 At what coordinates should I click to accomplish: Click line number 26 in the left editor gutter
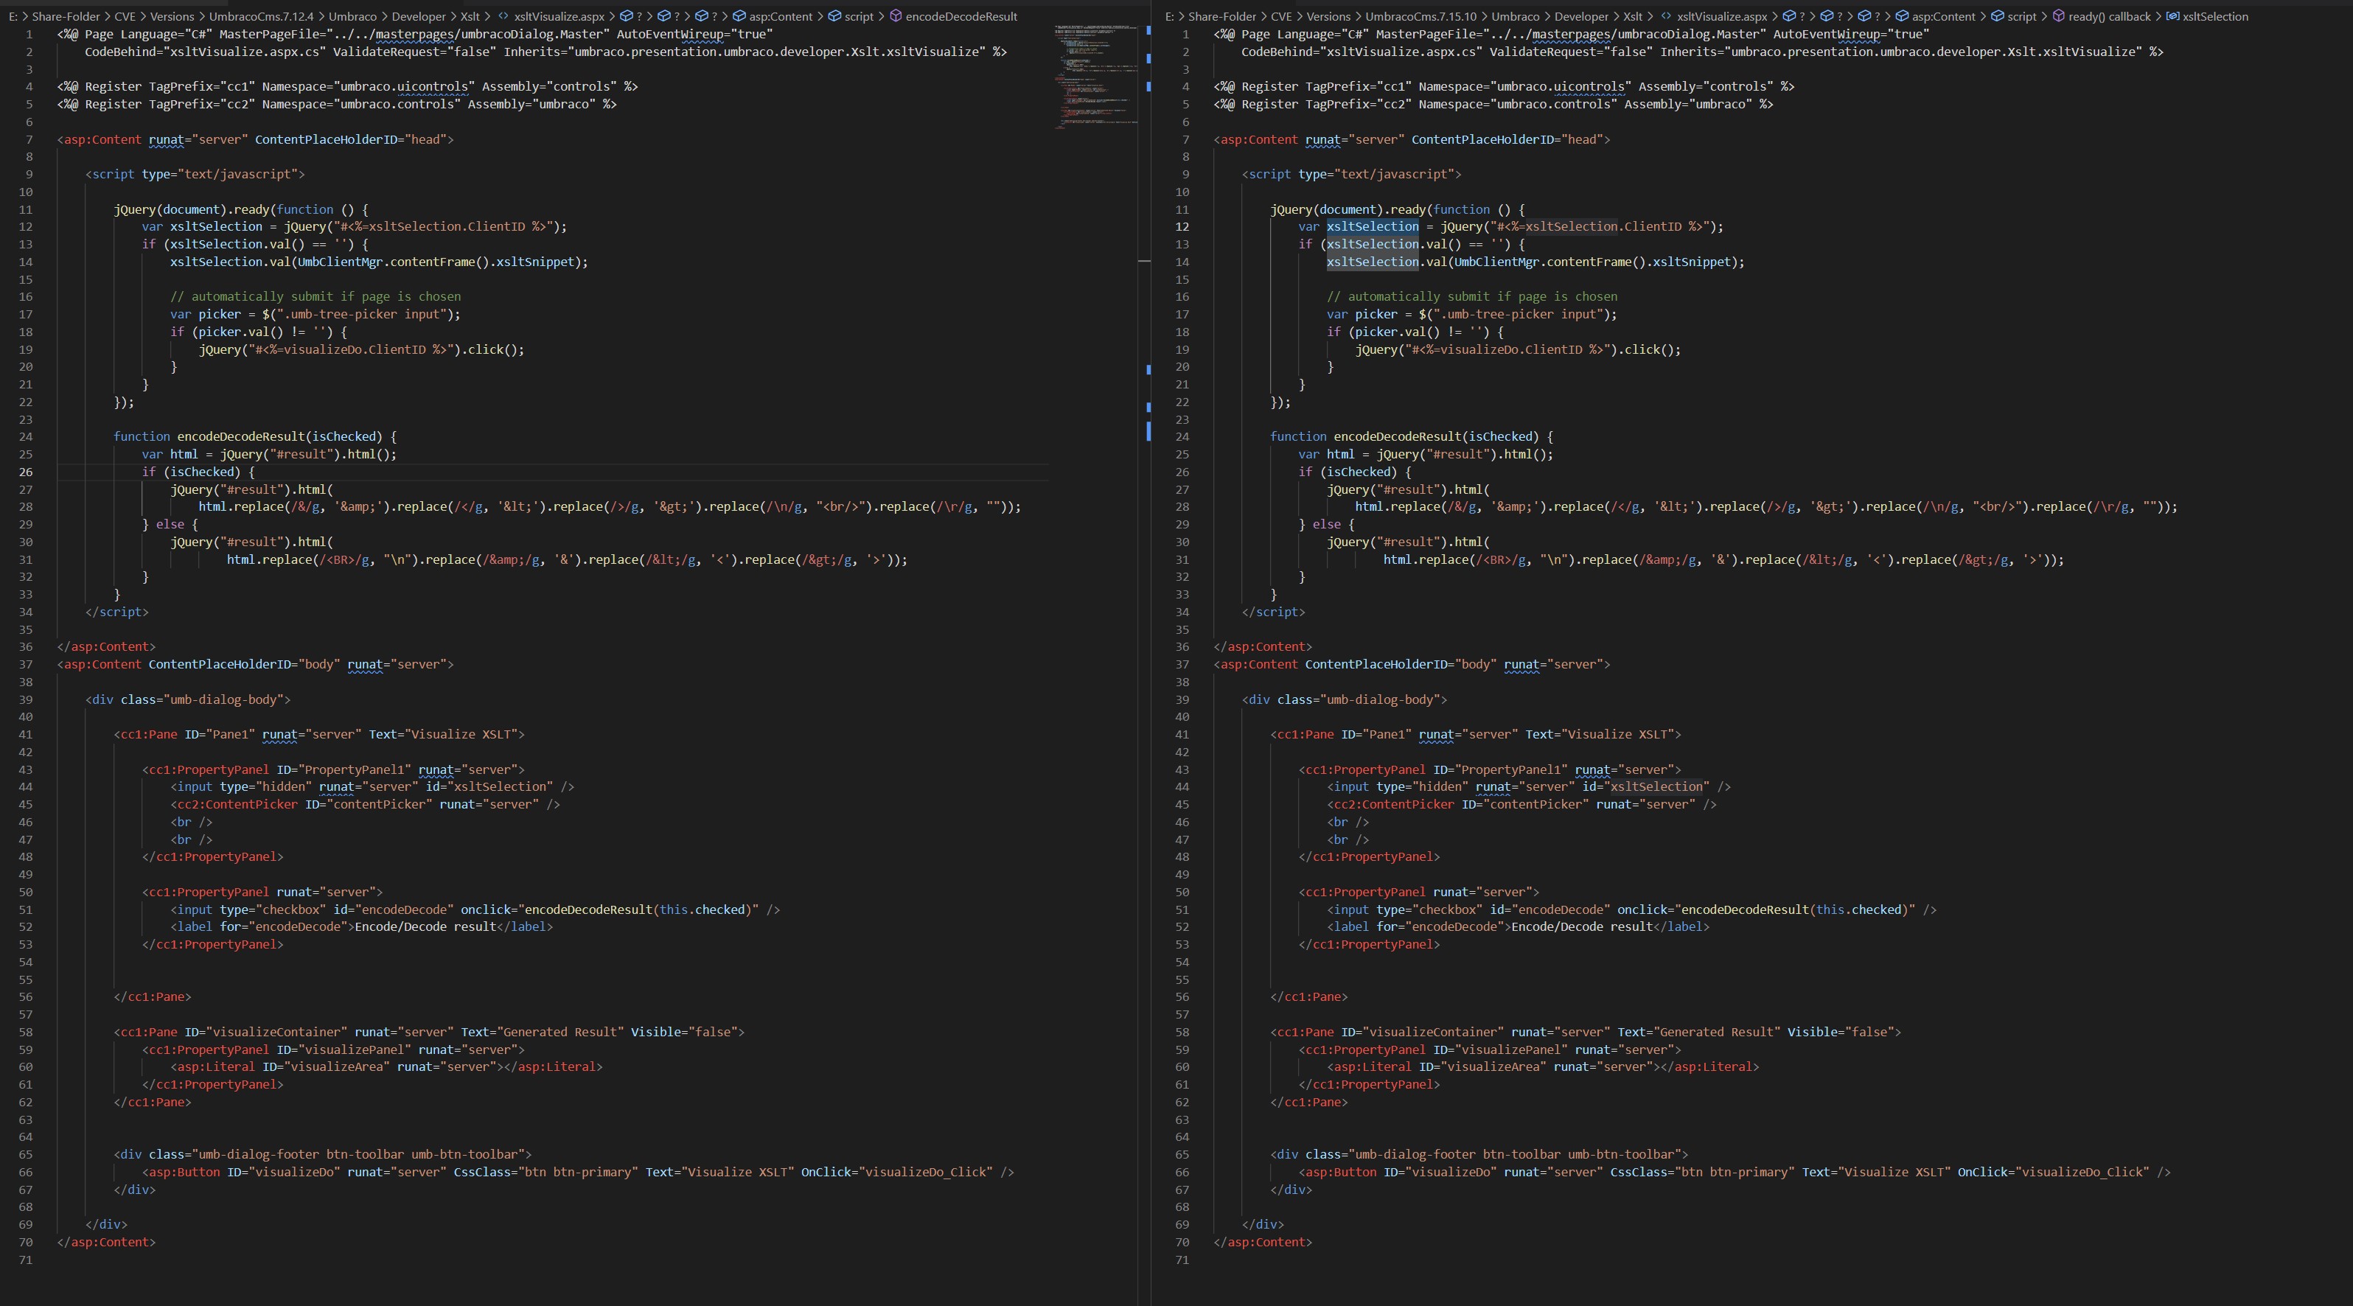pos(26,472)
